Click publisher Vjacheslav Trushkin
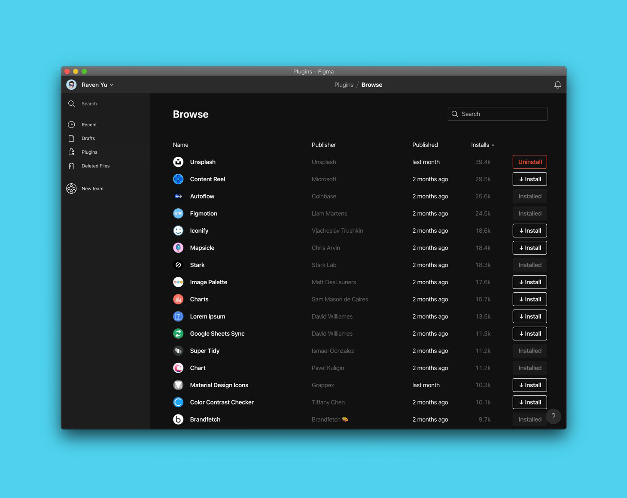 [x=337, y=231]
